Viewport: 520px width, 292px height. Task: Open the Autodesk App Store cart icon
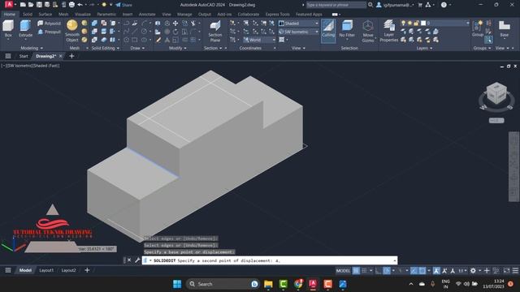click(x=420, y=5)
